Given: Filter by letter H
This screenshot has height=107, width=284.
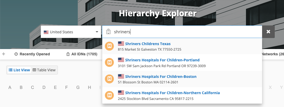Looking at the screenshot, I should (x=90, y=88).
